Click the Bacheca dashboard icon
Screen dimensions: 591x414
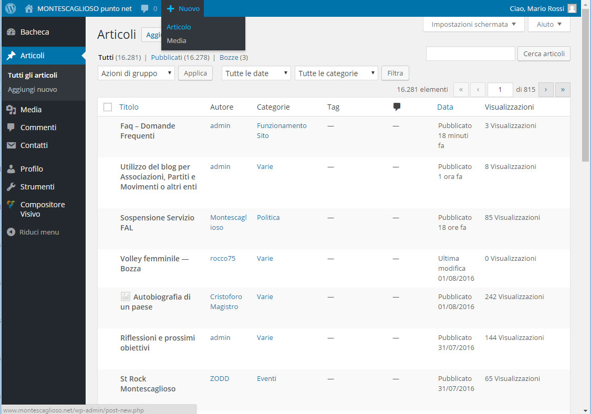coord(11,32)
